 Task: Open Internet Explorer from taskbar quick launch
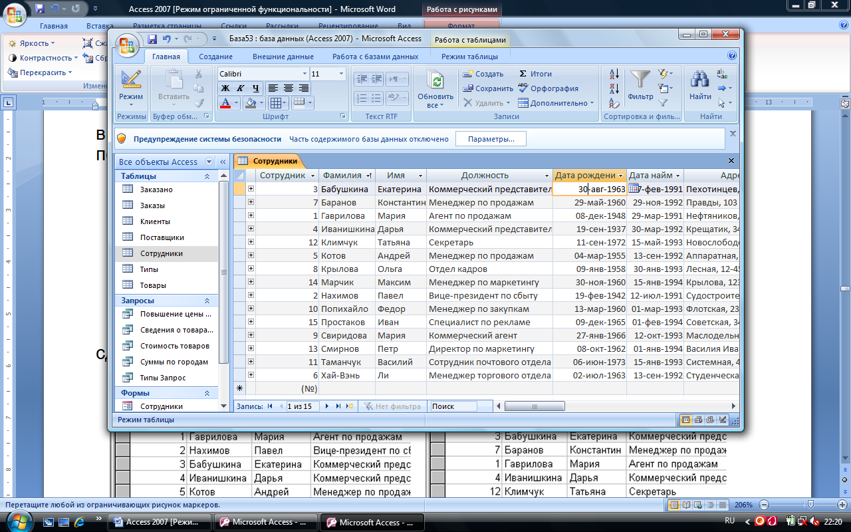point(80,522)
